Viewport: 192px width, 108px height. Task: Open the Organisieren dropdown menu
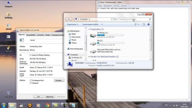coord(73,24)
